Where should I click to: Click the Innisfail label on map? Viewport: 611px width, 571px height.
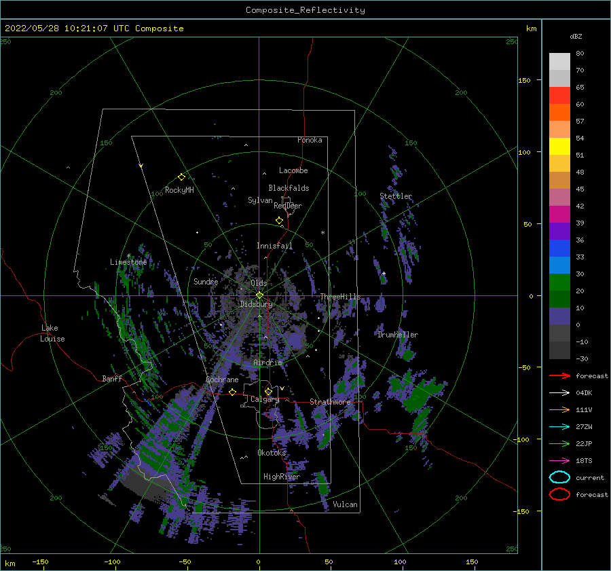[x=274, y=246]
